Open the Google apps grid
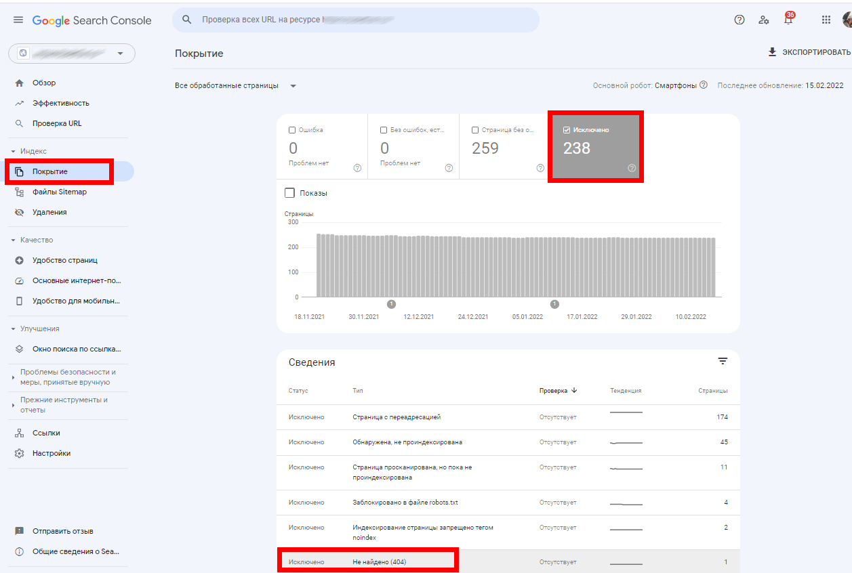The width and height of the screenshot is (852, 573). pyautogui.click(x=826, y=20)
